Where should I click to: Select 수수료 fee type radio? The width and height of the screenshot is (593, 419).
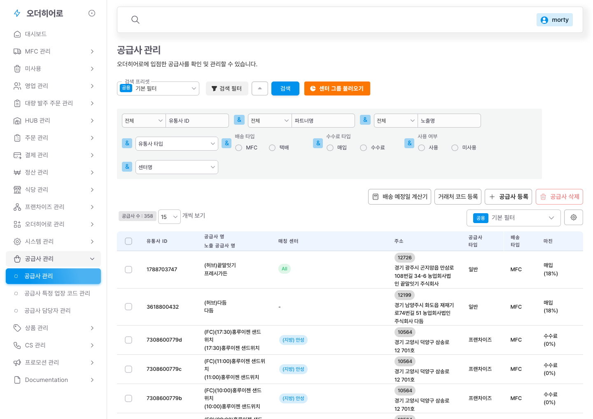[364, 148]
